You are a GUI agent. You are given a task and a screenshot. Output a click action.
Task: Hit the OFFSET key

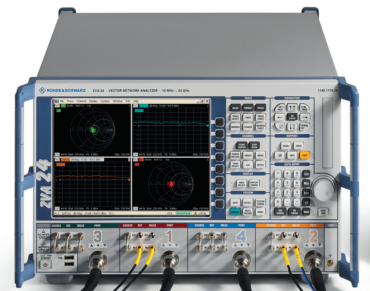261,164
